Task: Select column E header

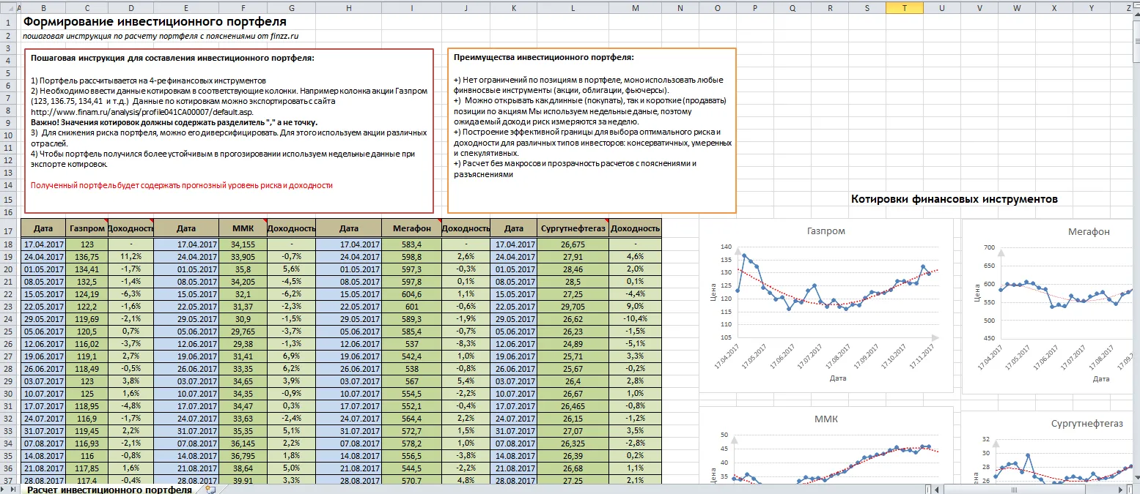Action: (x=186, y=7)
